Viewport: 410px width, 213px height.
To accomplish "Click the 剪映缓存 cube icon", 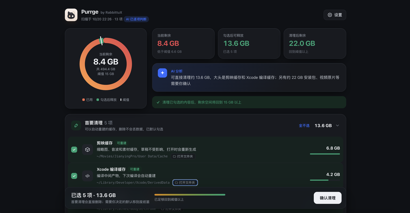I will tap(87, 150).
